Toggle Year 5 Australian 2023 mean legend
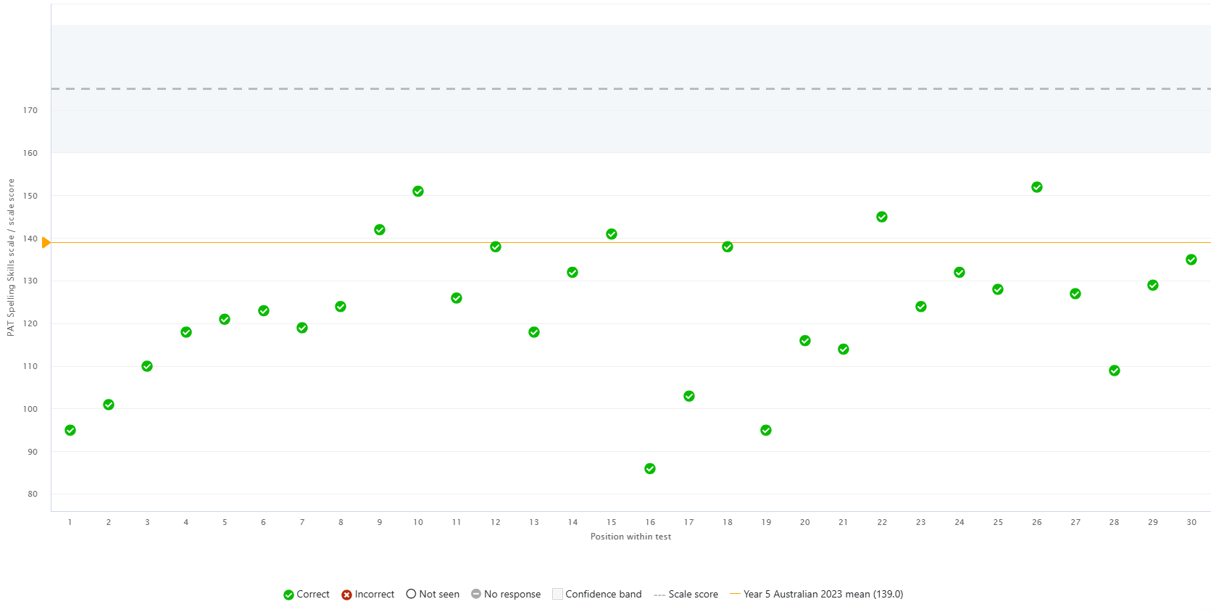 [816, 595]
